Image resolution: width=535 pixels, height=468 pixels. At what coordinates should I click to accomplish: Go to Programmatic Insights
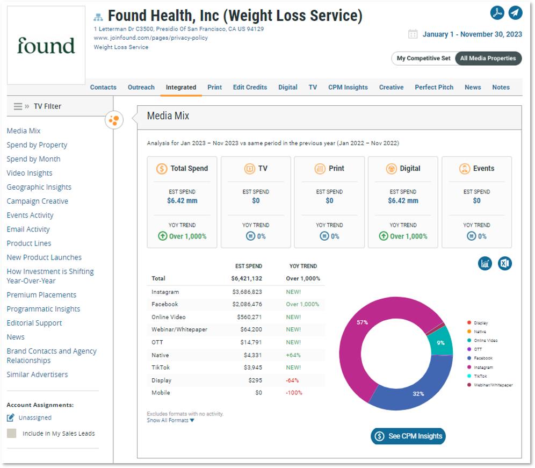pyautogui.click(x=44, y=309)
